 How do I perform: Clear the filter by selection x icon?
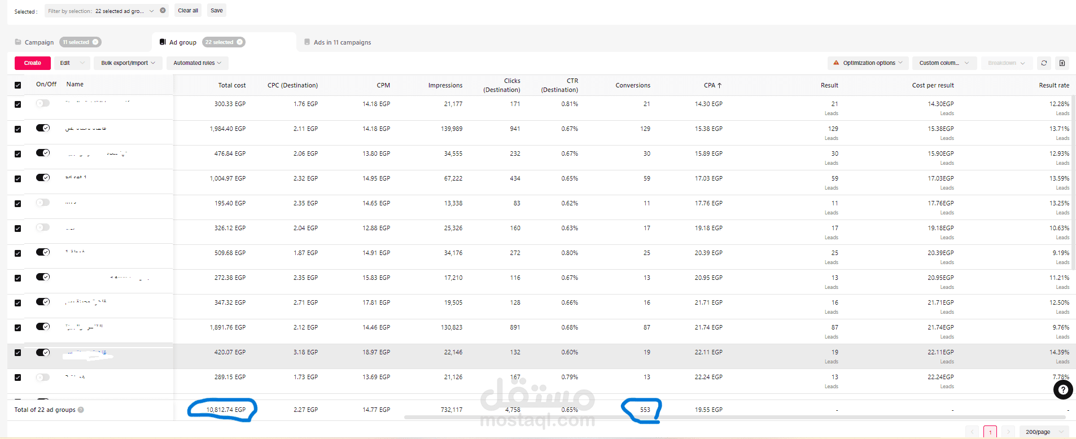pos(163,11)
